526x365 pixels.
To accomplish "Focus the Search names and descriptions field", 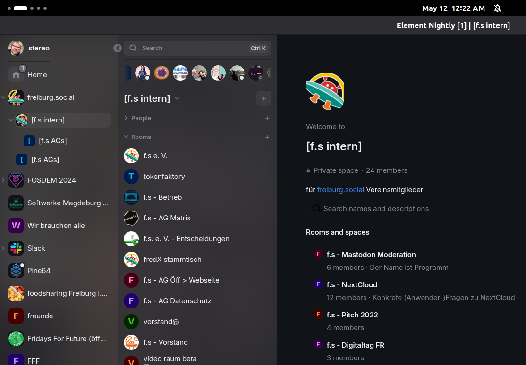I will point(416,209).
